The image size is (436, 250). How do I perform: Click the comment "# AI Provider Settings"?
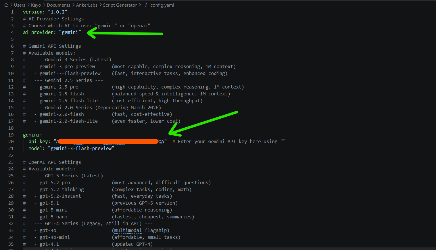click(53, 19)
